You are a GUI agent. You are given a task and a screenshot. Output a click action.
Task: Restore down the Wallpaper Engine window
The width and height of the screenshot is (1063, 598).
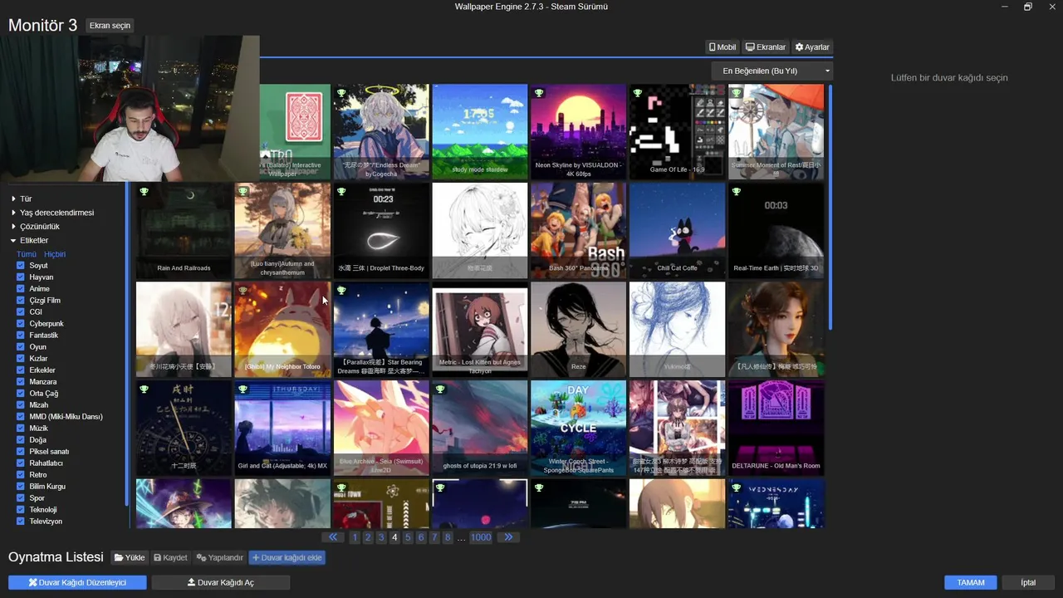pos(1027,7)
